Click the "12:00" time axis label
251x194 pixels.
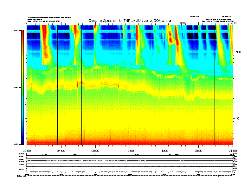tap(130, 151)
